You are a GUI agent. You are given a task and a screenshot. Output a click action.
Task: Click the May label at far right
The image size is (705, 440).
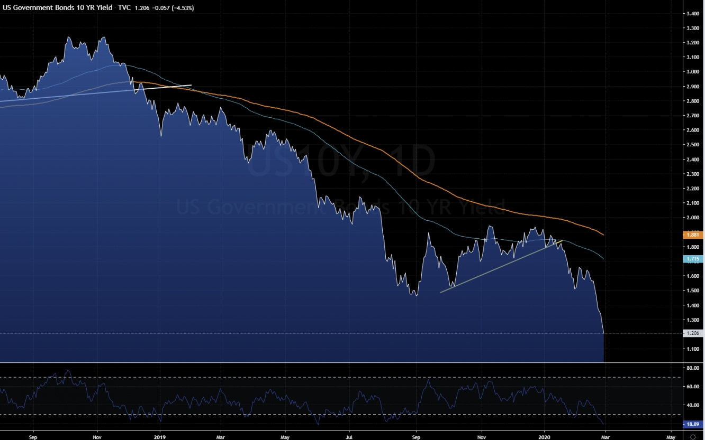(671, 437)
